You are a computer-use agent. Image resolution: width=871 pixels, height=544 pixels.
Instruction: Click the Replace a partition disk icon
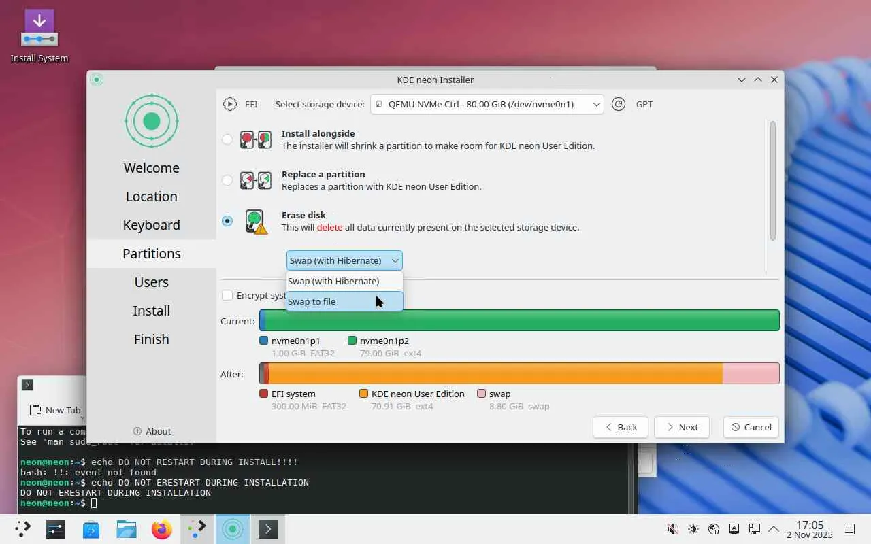tap(256, 180)
